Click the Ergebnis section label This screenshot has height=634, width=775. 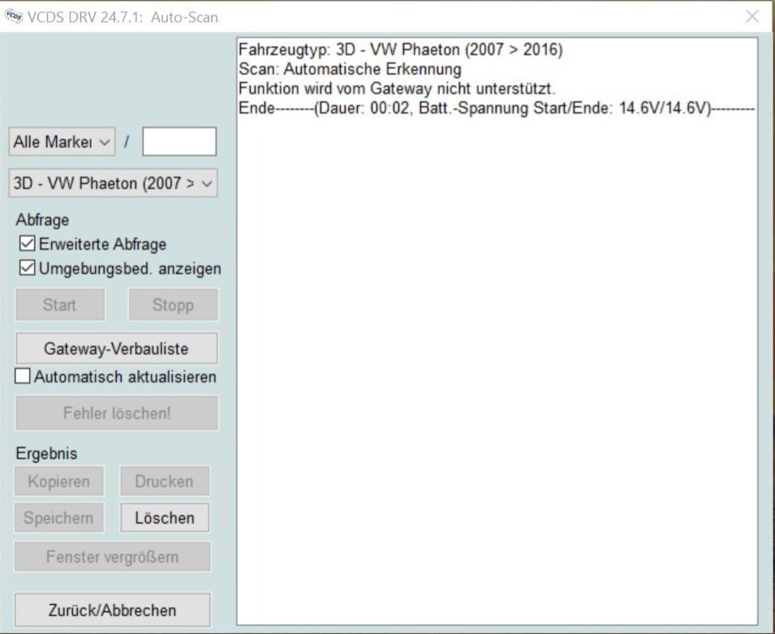(46, 453)
